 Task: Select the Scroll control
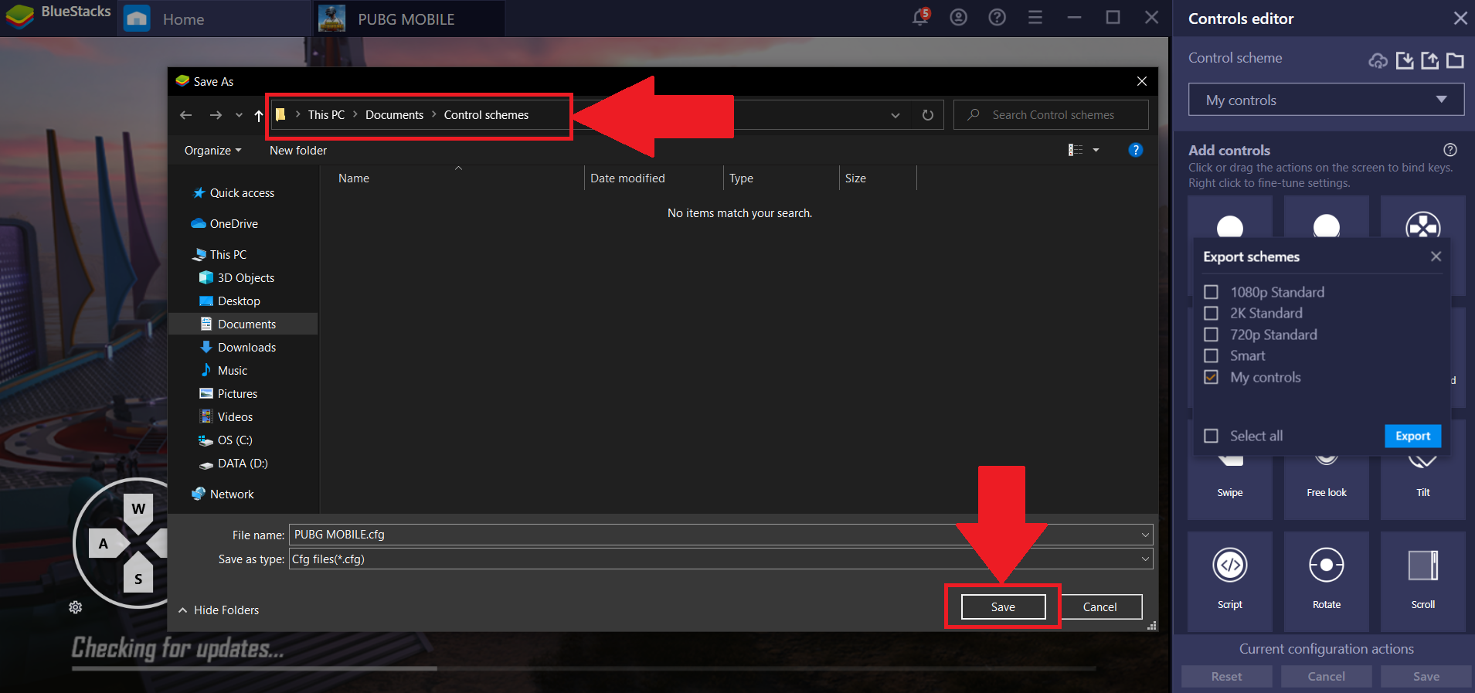1423,579
